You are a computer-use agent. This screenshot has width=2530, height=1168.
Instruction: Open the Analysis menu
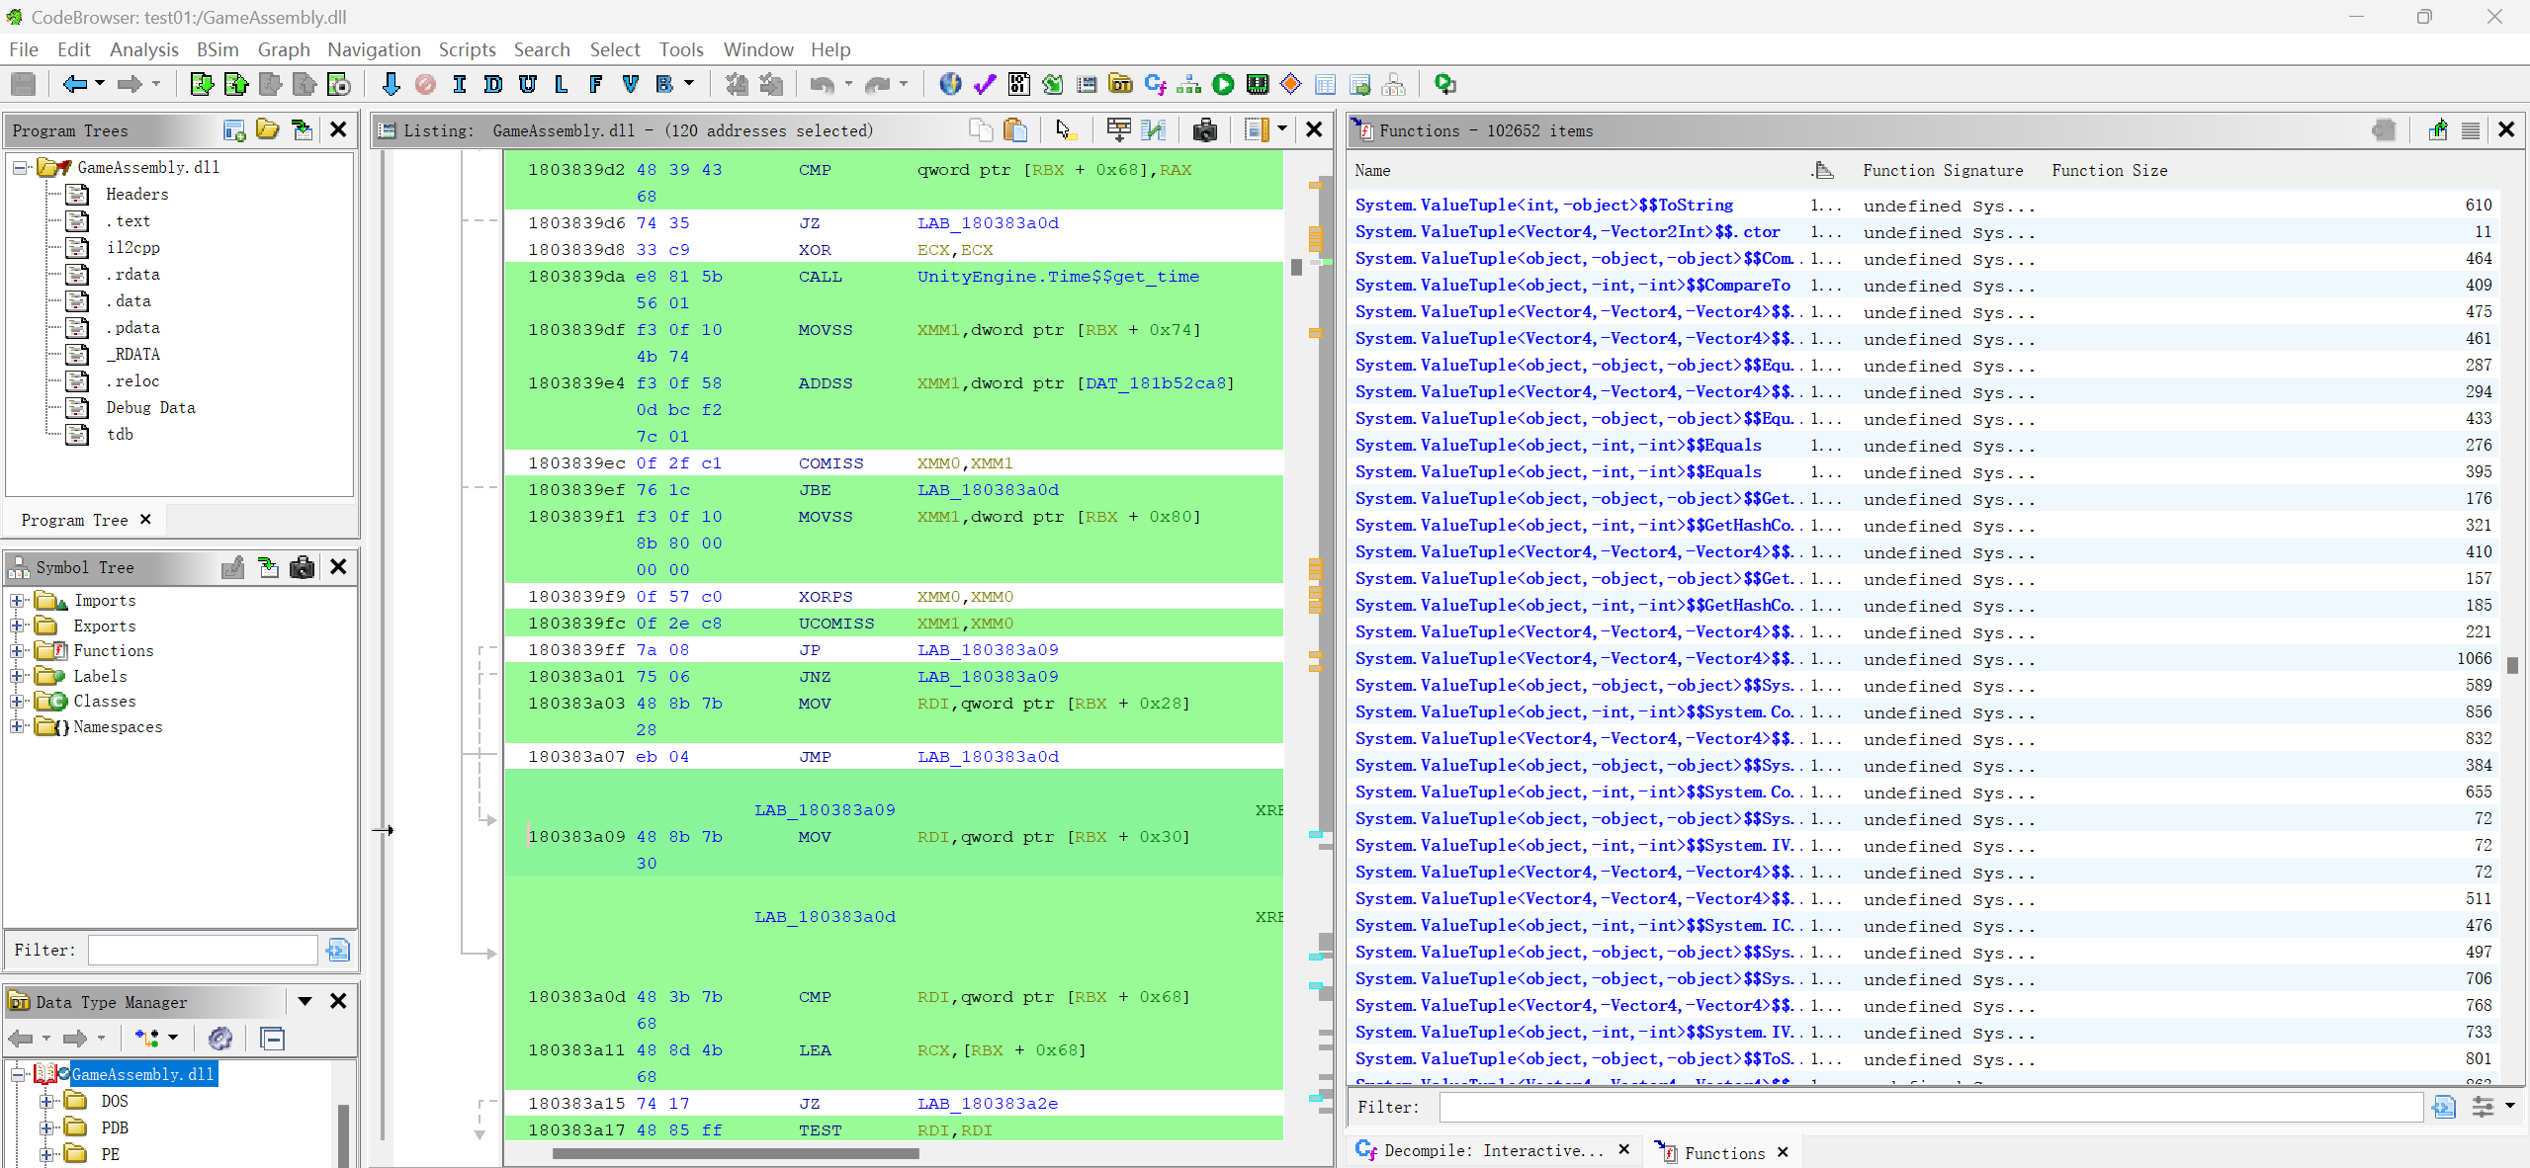tap(143, 49)
